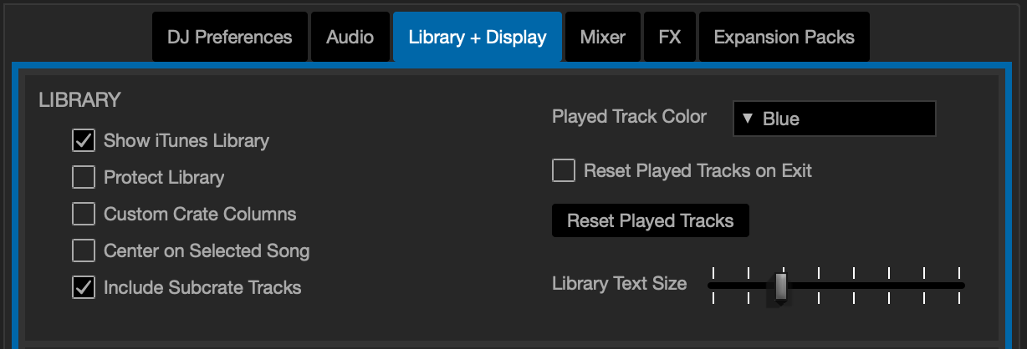Image resolution: width=1027 pixels, height=349 pixels.
Task: Set Library Text Size to the leftmost tick
Action: click(713, 286)
